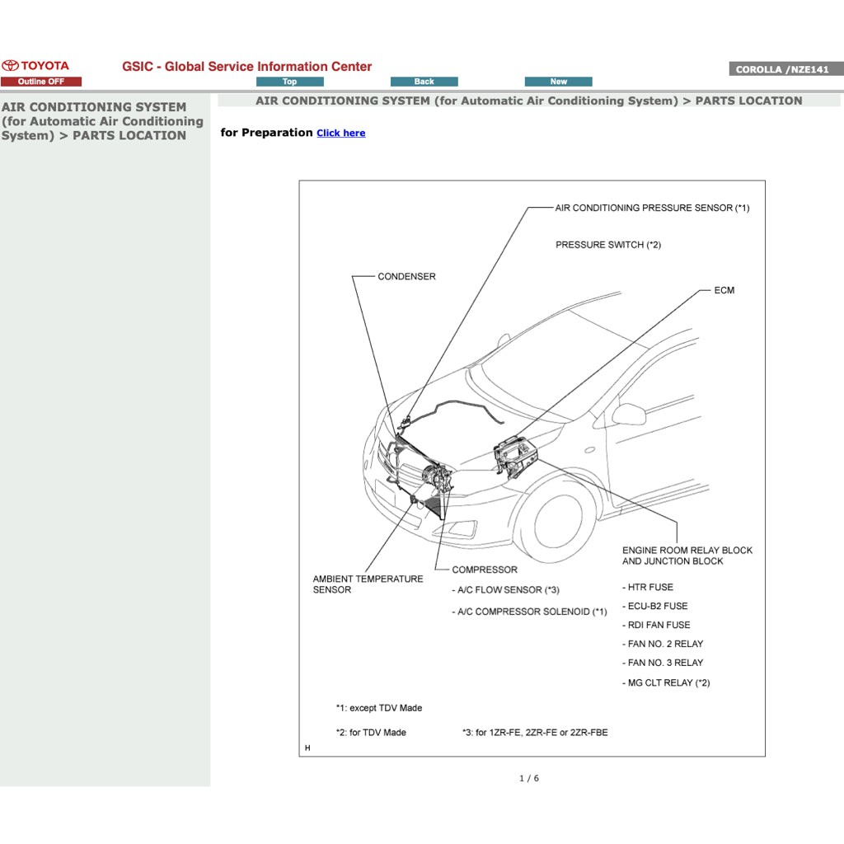Open the Click here preparation link

click(x=340, y=133)
